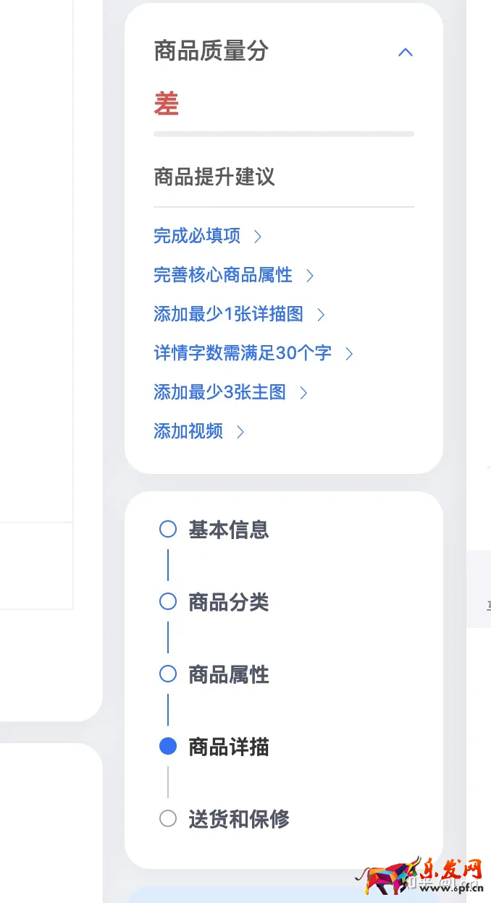This screenshot has height=903, width=491.
Task: Click the 差 quality rating text
Action: pos(167,104)
